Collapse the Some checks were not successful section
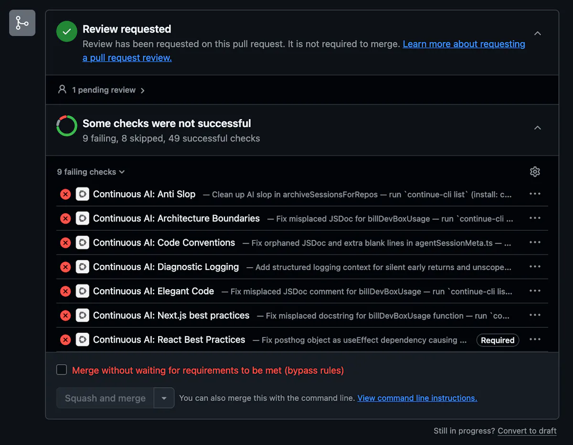The width and height of the screenshot is (573, 445). pos(538,128)
